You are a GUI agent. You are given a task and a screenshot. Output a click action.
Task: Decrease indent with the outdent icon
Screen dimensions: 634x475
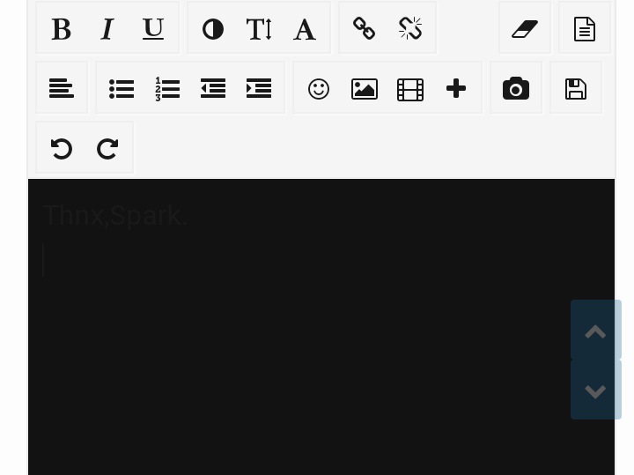point(213,88)
